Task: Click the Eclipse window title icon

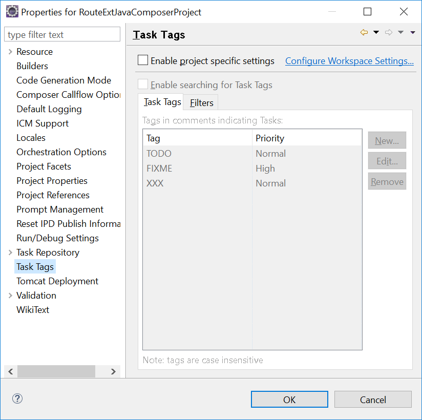Action: point(12,12)
